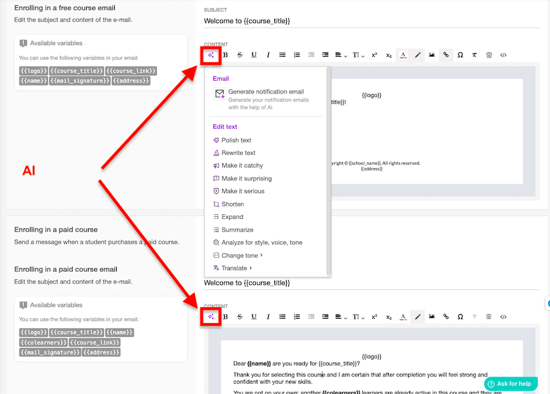550x394 pixels.
Task: Underline the selected text
Action: click(x=254, y=54)
